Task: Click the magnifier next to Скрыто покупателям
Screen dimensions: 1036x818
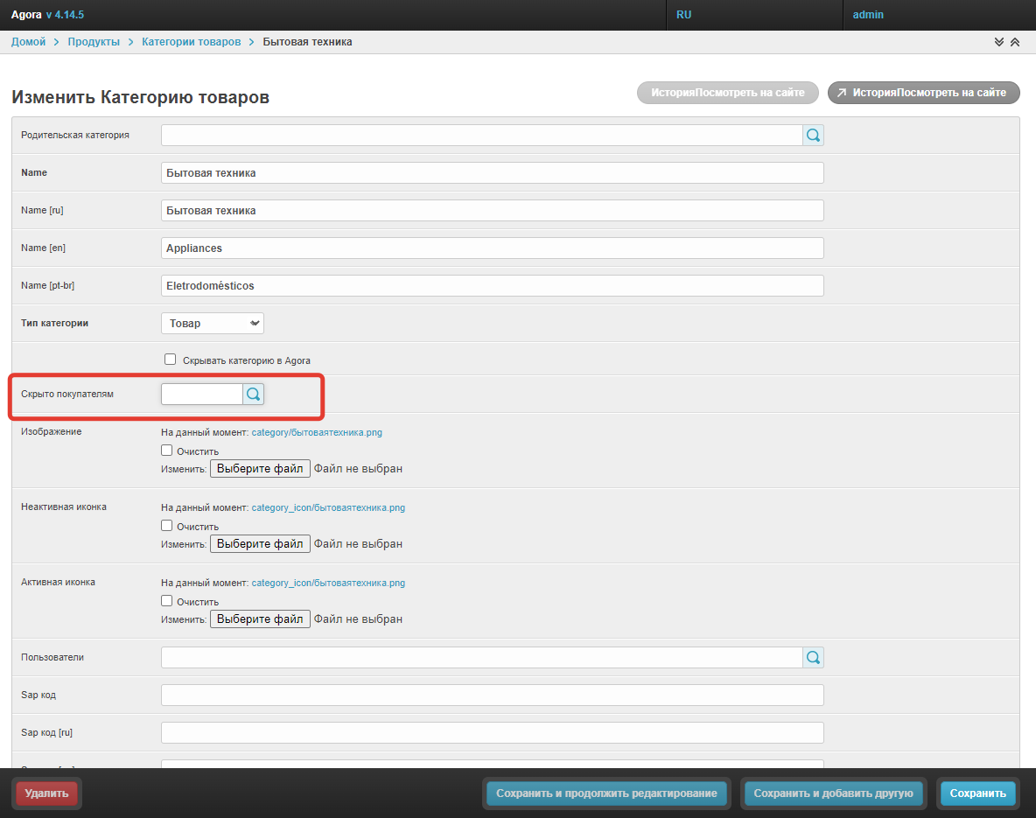Action: pos(253,395)
